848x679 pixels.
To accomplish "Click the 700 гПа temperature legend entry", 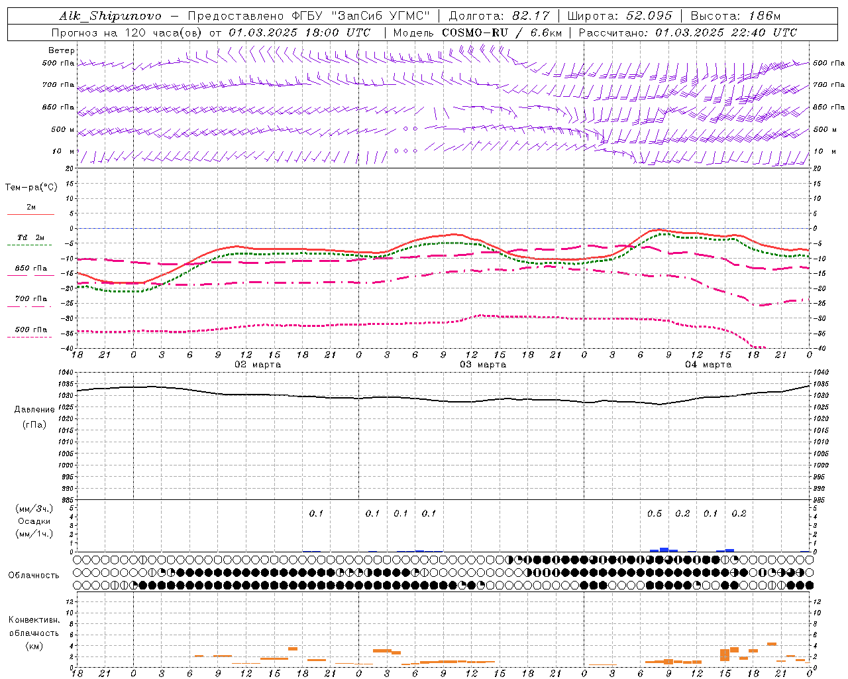I will (x=31, y=298).
